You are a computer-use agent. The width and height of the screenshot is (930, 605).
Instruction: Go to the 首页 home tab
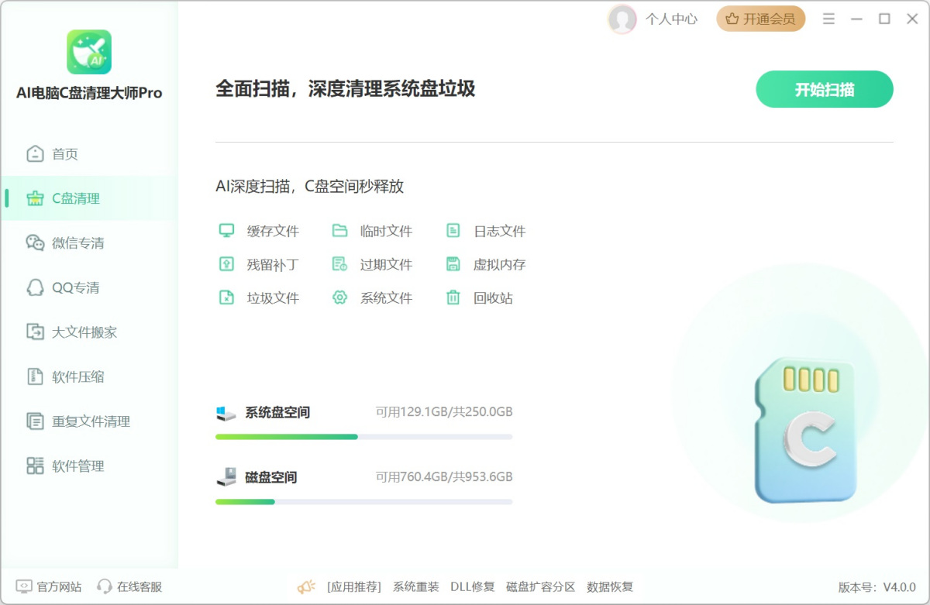point(65,154)
